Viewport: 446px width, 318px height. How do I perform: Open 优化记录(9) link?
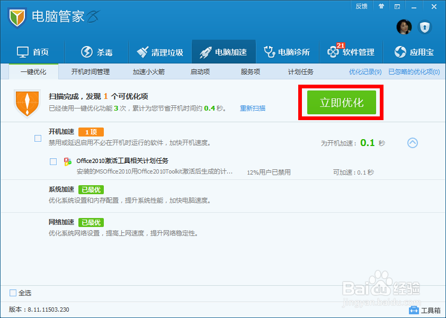[x=365, y=72]
